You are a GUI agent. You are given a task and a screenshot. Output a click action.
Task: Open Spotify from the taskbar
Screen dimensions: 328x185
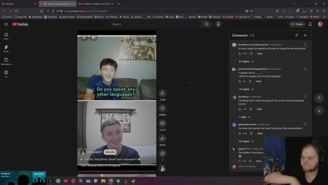(x=58, y=181)
